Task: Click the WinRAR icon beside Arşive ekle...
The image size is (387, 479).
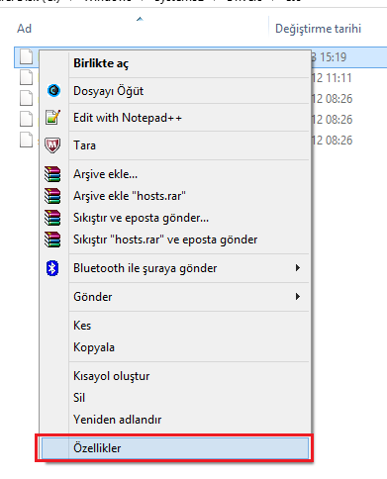Action: point(52,174)
